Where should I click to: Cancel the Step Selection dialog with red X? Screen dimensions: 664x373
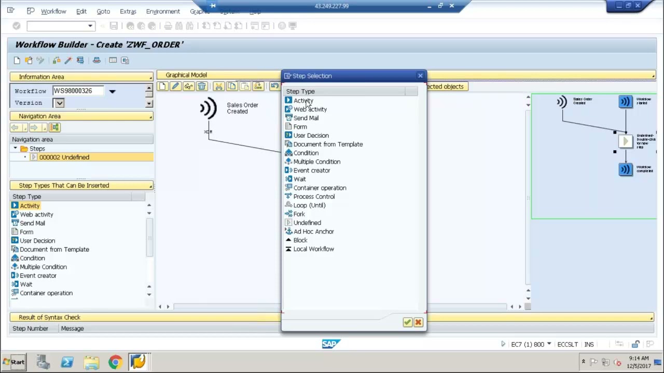click(418, 322)
